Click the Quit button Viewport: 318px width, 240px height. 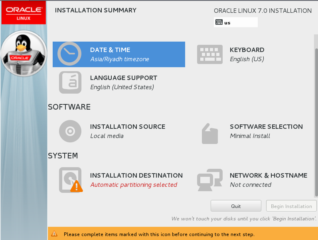(x=236, y=206)
